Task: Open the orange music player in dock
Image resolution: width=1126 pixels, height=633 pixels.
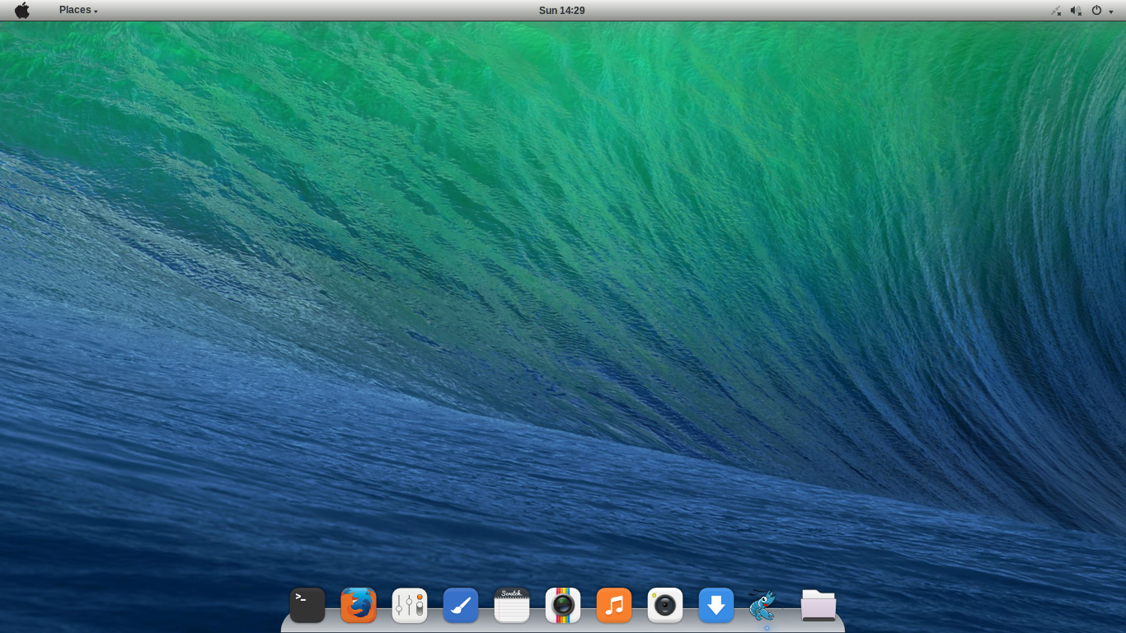Action: pos(614,605)
